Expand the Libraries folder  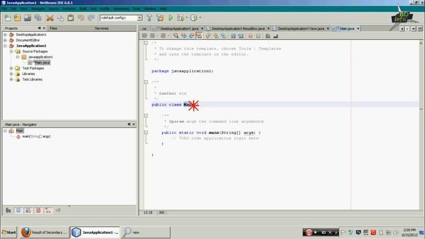11,74
